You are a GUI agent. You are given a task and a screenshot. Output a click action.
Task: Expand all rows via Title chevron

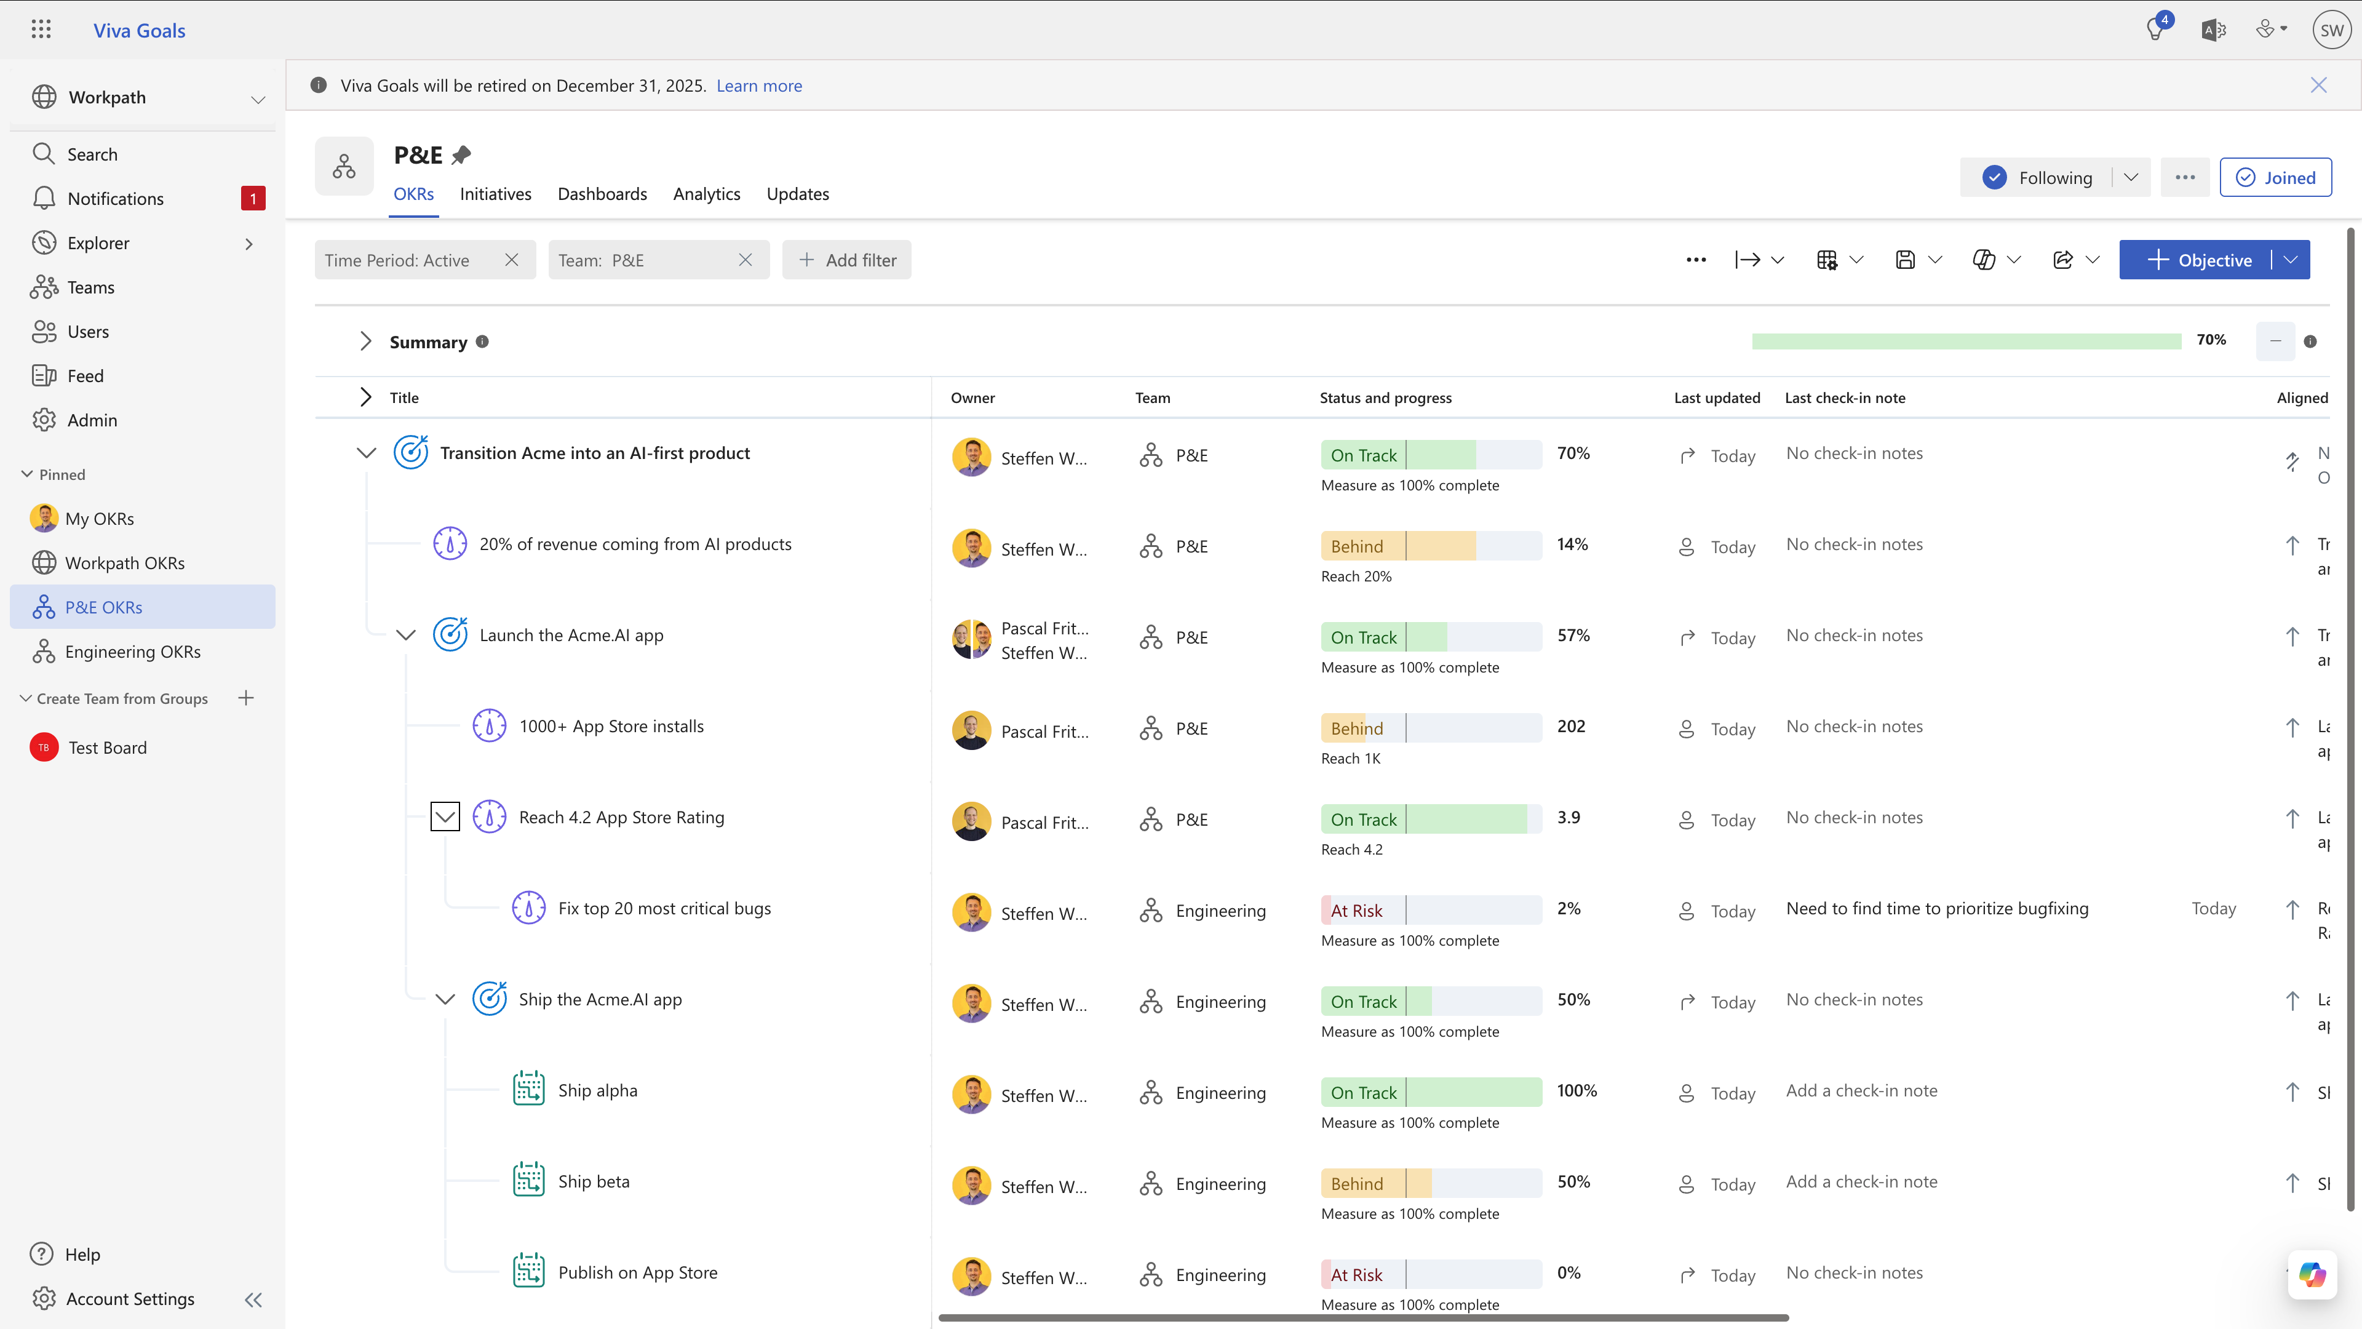pyautogui.click(x=366, y=396)
